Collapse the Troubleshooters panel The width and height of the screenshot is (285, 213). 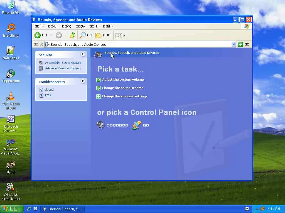pyautogui.click(x=83, y=81)
